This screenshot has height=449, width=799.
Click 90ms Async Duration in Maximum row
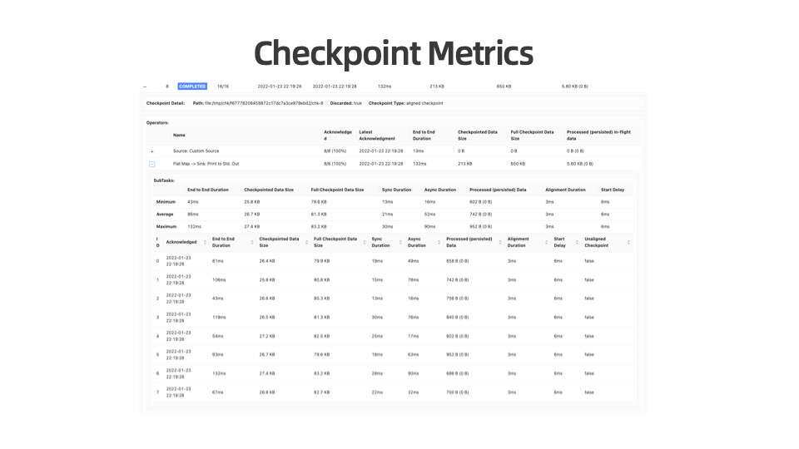429,226
